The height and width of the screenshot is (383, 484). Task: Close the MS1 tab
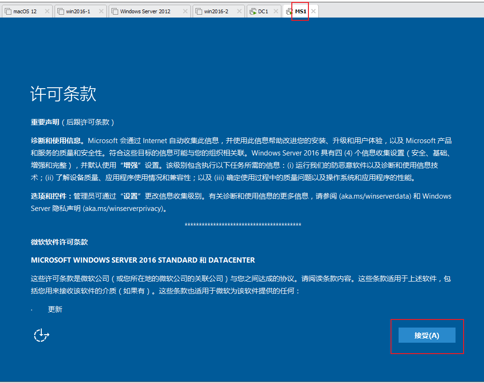pos(313,11)
